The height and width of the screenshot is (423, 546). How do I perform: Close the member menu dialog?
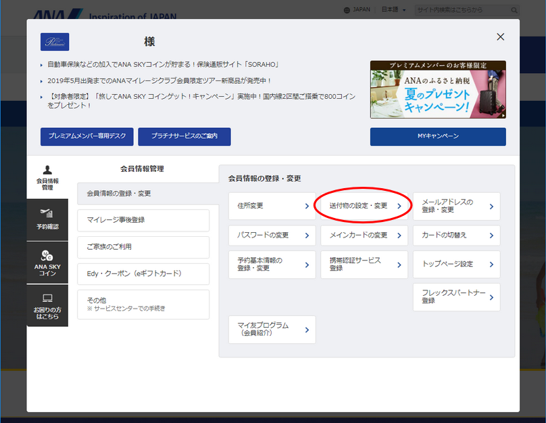(500, 37)
